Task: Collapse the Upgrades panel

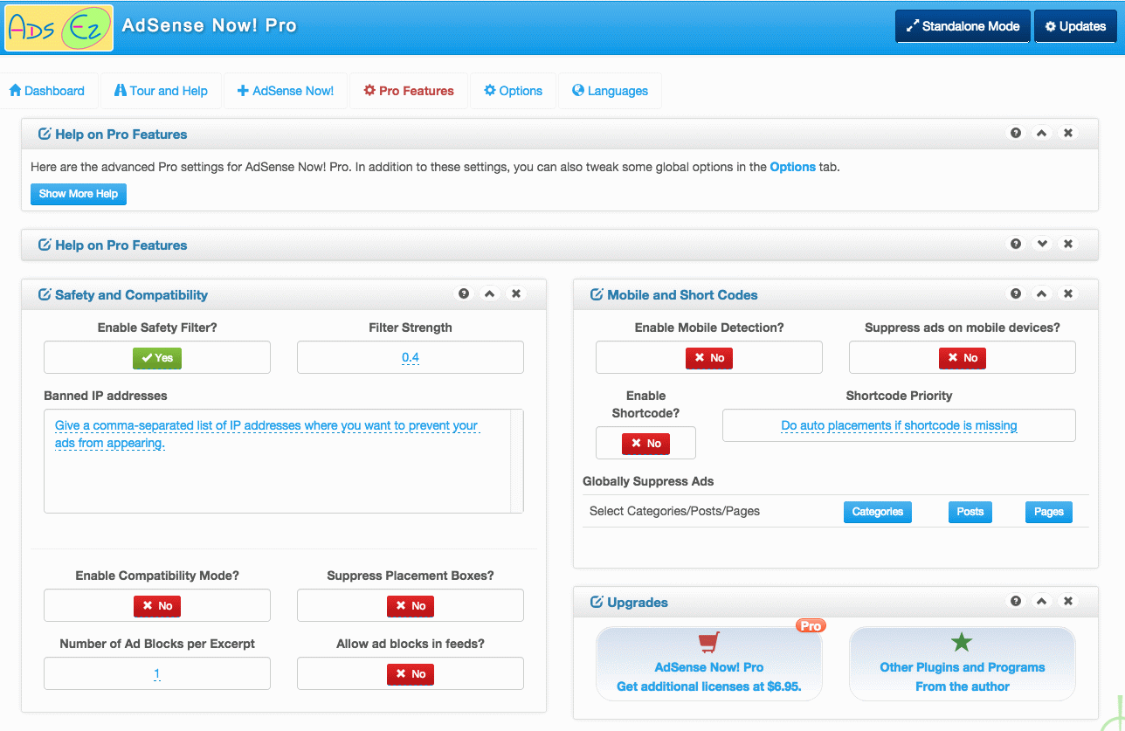Action: [x=1041, y=602]
